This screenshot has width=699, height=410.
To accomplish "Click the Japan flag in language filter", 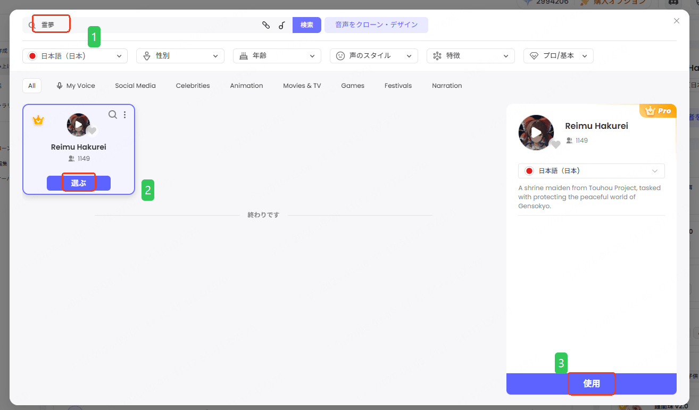I will click(x=32, y=56).
